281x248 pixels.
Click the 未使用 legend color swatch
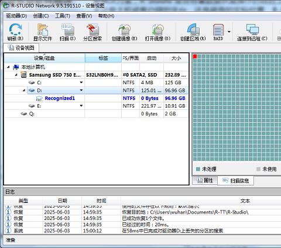coord(258,169)
